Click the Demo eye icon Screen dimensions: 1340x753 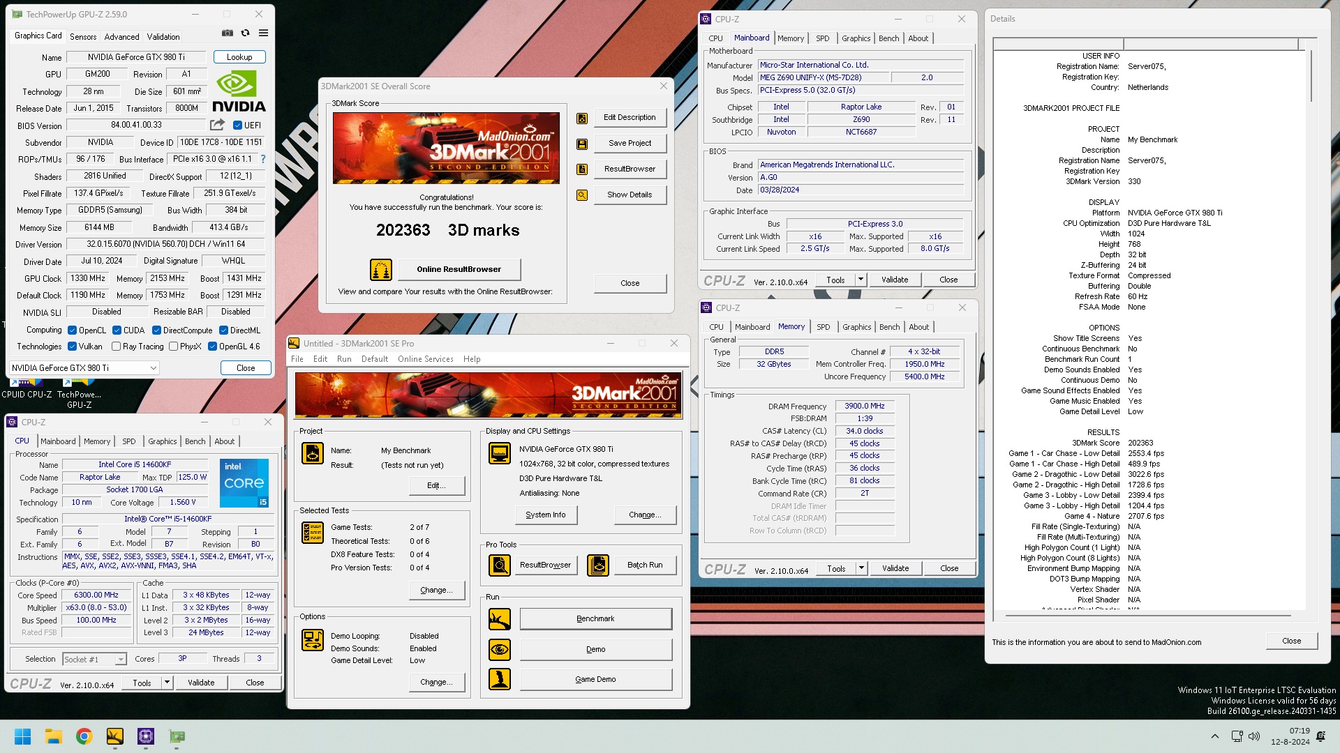500,650
